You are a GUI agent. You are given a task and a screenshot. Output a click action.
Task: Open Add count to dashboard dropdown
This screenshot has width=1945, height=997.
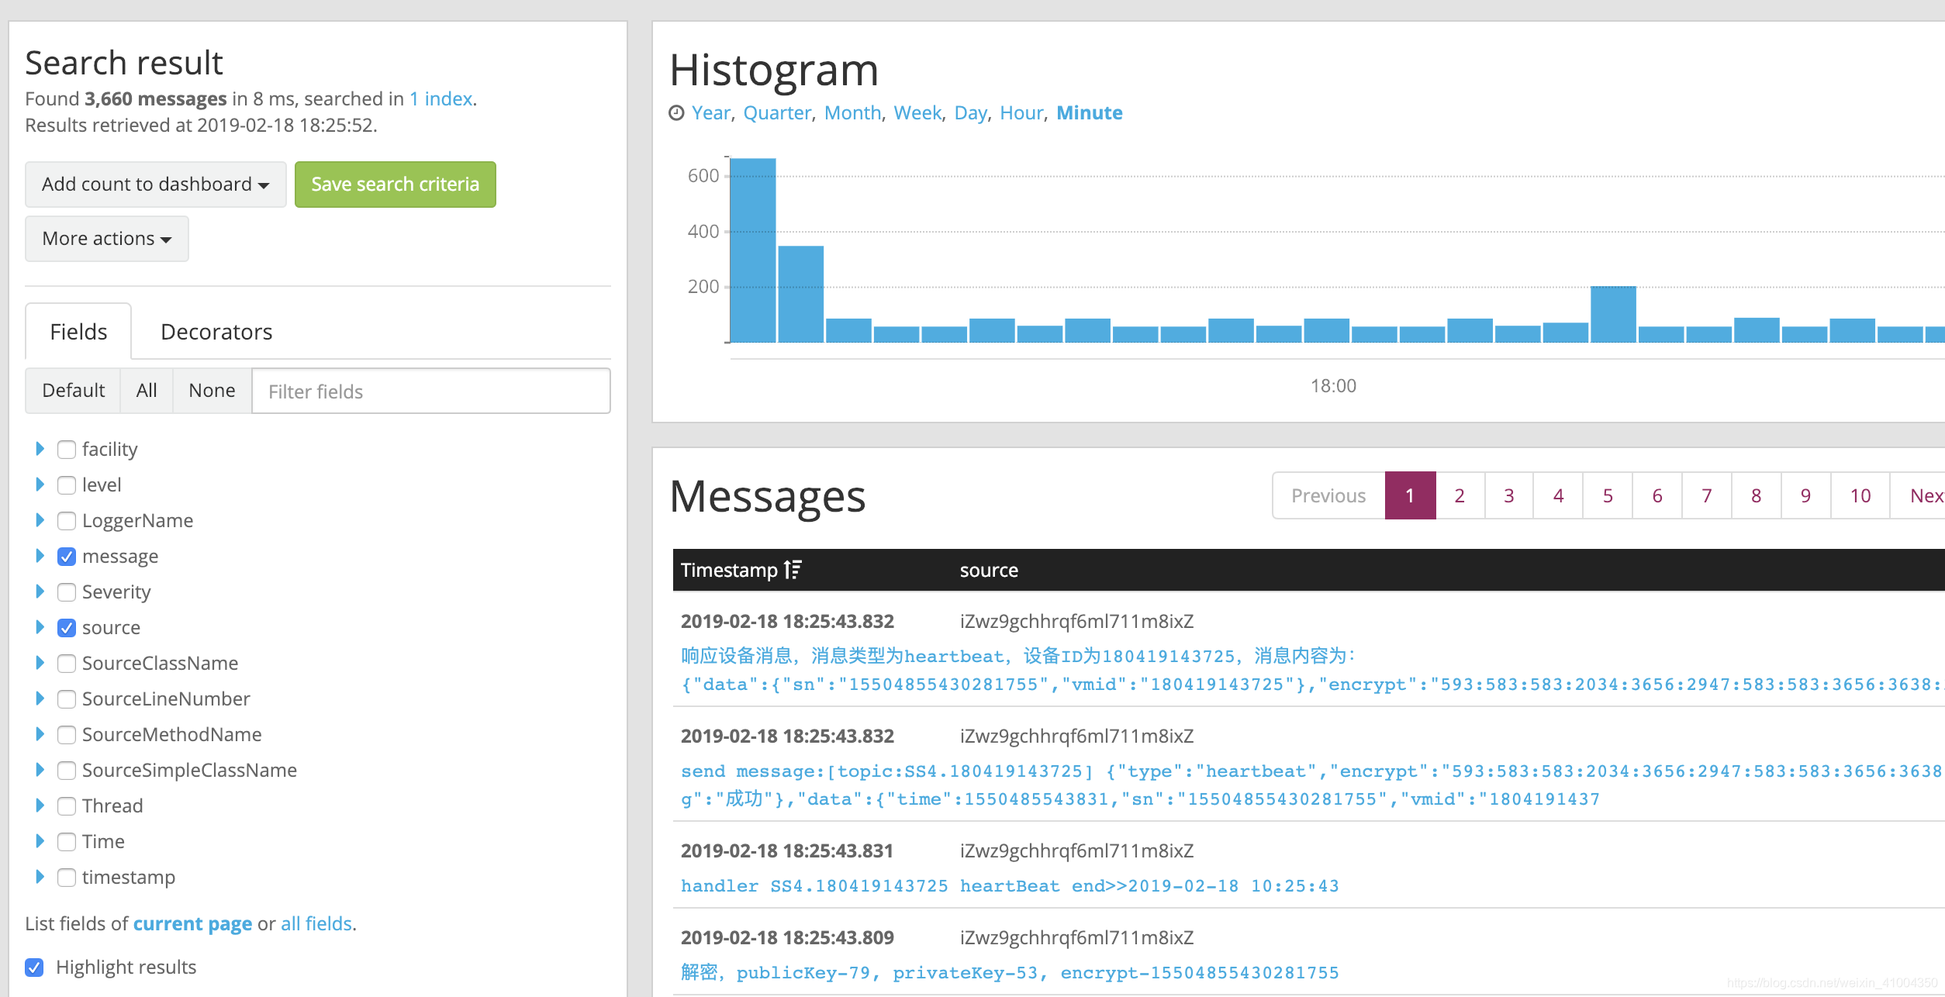[155, 185]
